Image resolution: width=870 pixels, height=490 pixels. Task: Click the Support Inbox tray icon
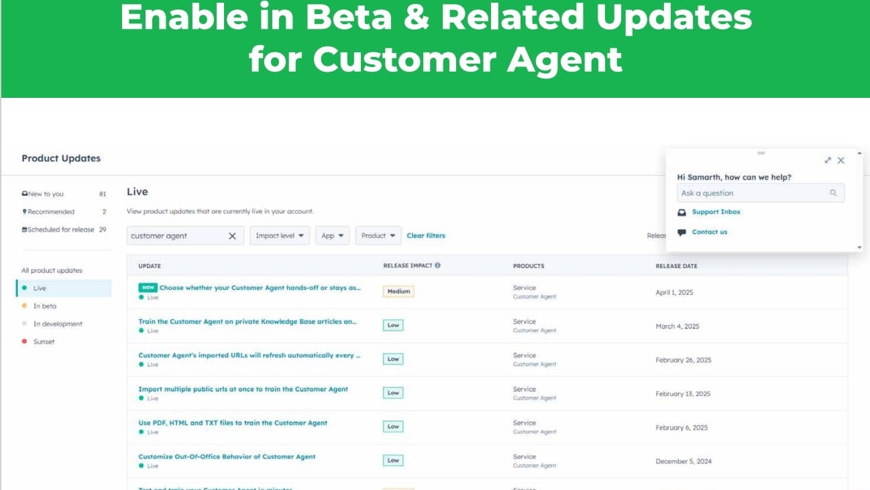click(682, 212)
